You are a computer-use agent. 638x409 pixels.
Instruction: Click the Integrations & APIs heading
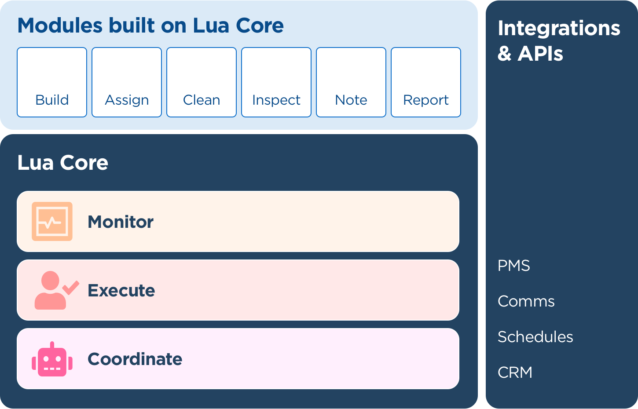(x=559, y=40)
